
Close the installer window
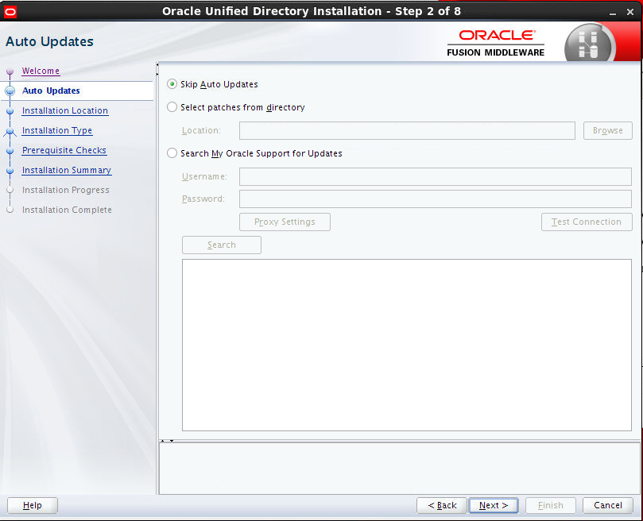tap(630, 12)
